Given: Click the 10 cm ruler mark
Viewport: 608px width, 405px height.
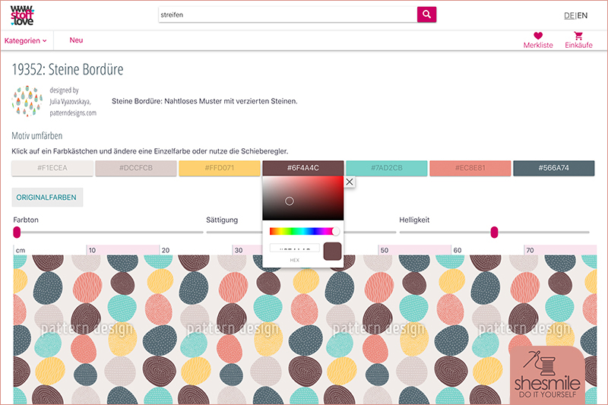Looking at the screenshot, I should point(92,250).
